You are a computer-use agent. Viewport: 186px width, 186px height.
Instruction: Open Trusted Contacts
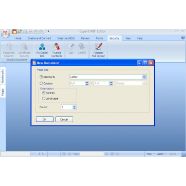tap(56, 50)
